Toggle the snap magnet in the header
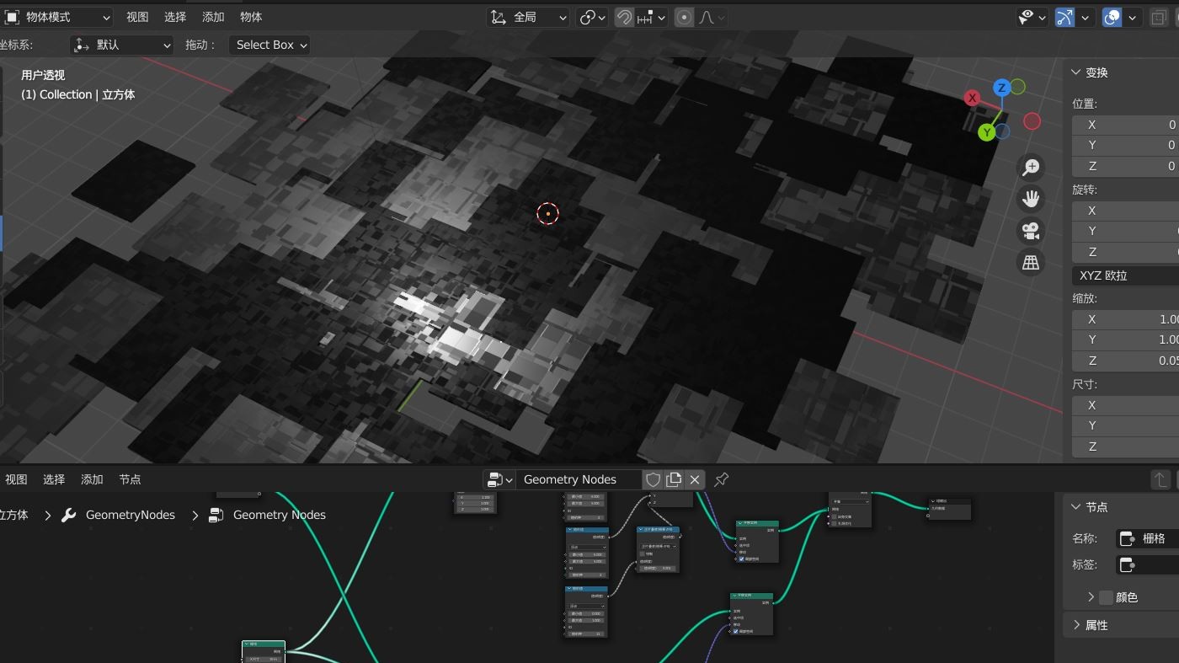 point(624,17)
